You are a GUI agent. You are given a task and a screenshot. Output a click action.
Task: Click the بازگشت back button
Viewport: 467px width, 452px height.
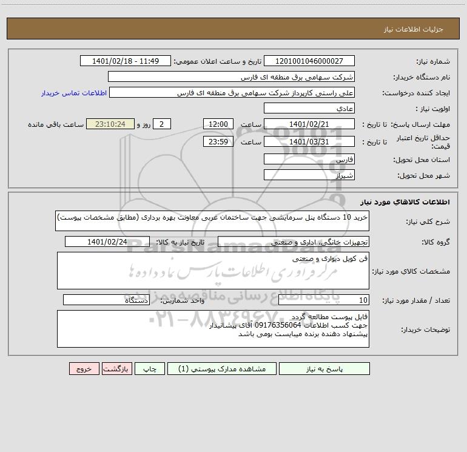(x=116, y=369)
